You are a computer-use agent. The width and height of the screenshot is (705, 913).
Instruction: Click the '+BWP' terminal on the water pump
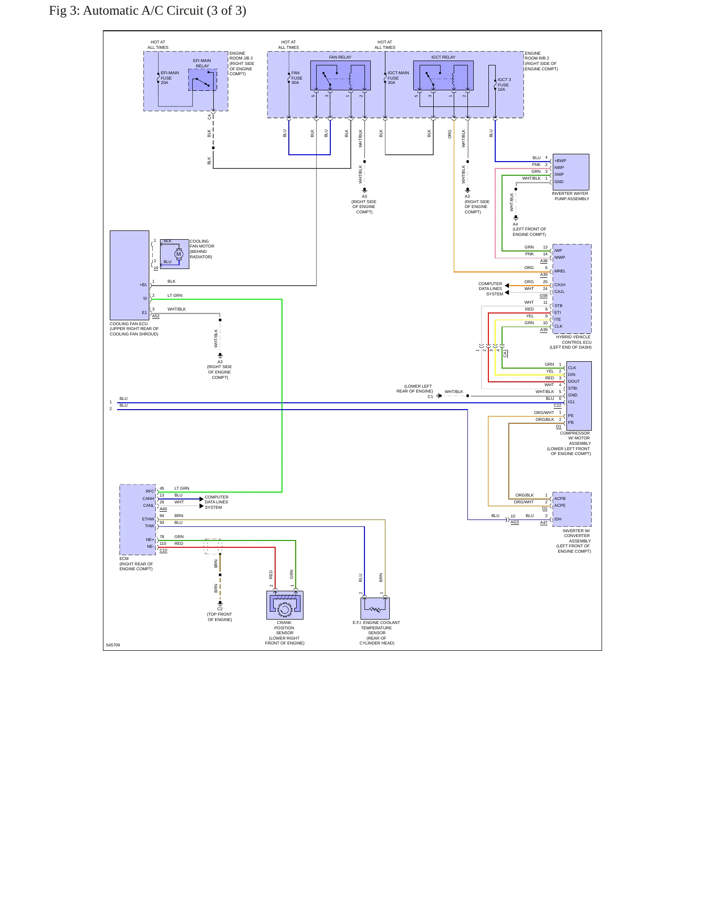pyautogui.click(x=560, y=161)
